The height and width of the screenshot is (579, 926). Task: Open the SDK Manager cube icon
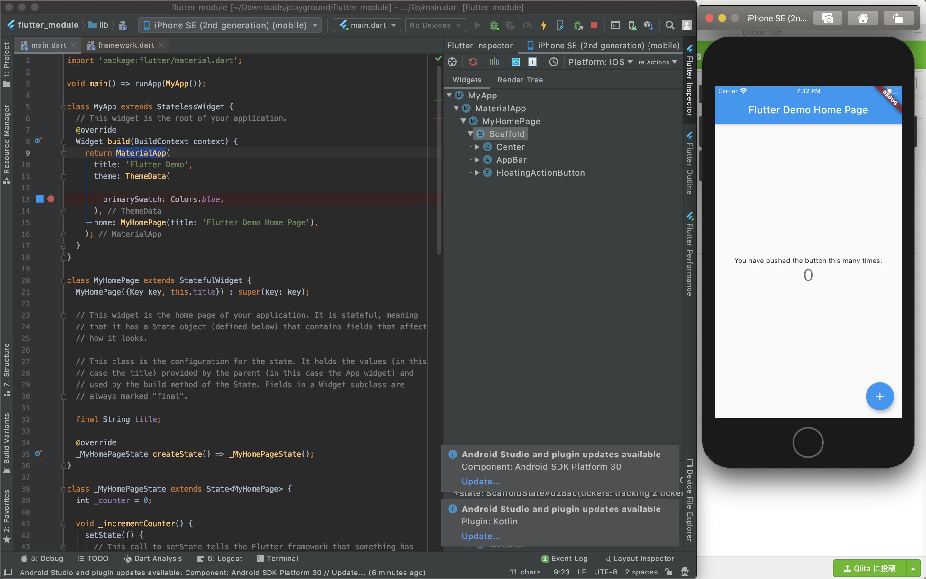[x=649, y=25]
